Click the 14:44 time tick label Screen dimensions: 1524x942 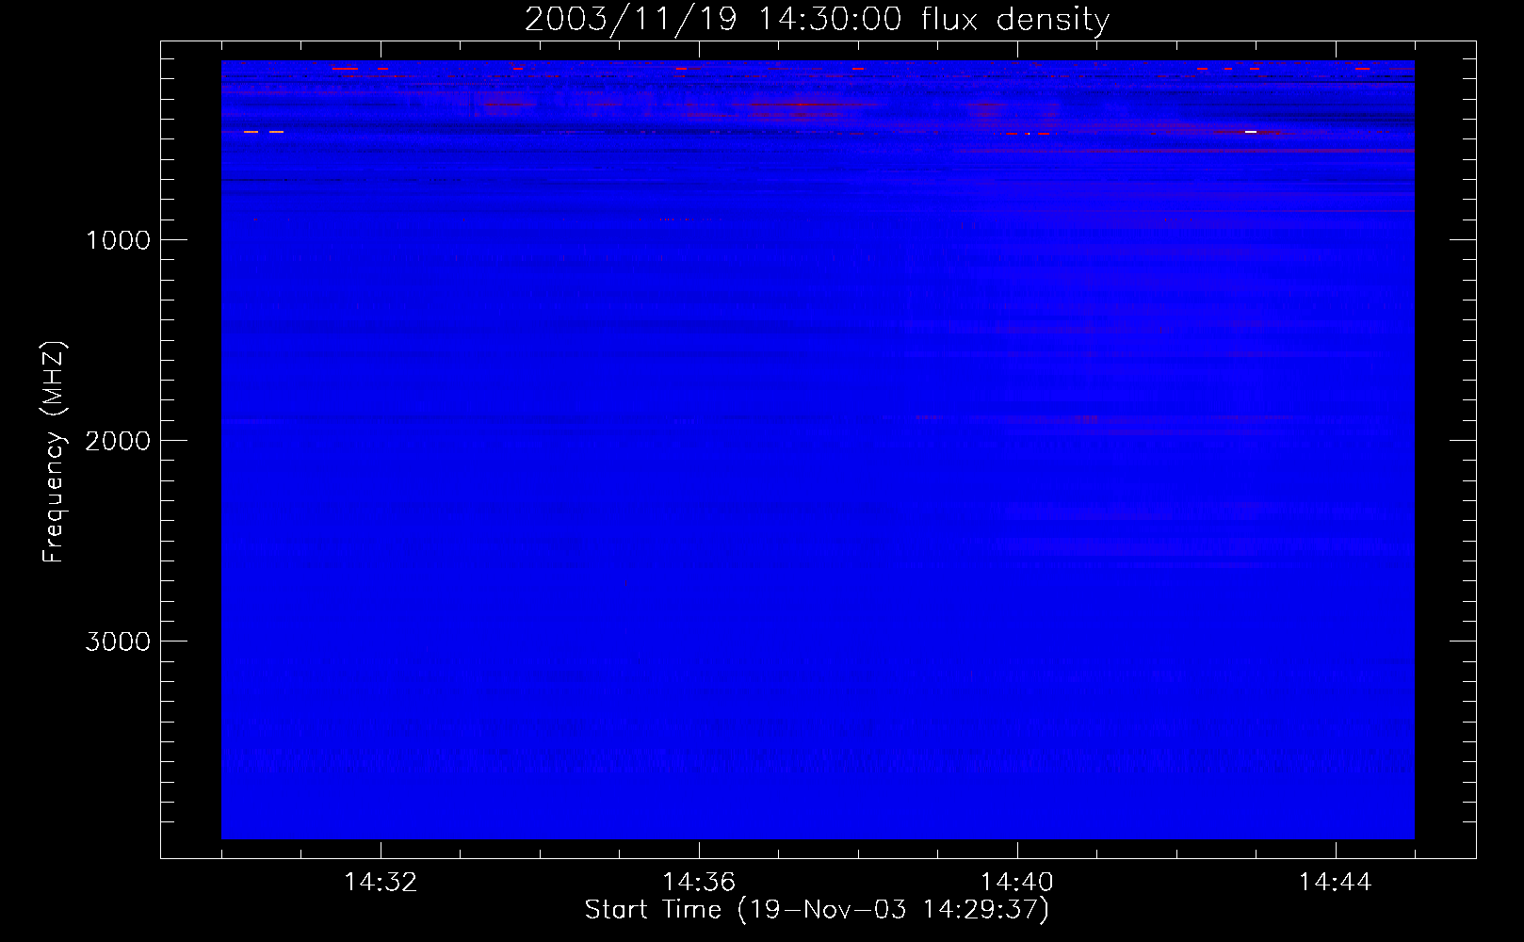point(1336,883)
